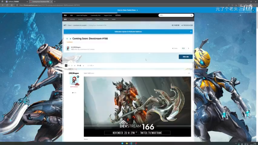Image resolution: width=258 pixels, height=145 pixels.
Task: Open the Facebook link in secondary nav
Action: point(89,19)
